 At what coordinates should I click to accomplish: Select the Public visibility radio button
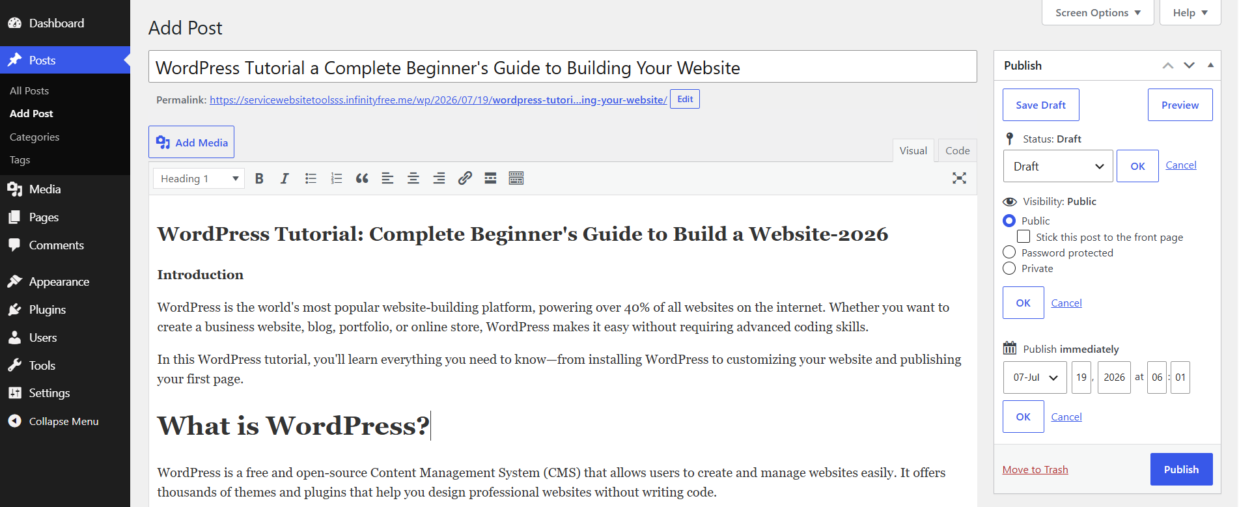[x=1009, y=221]
